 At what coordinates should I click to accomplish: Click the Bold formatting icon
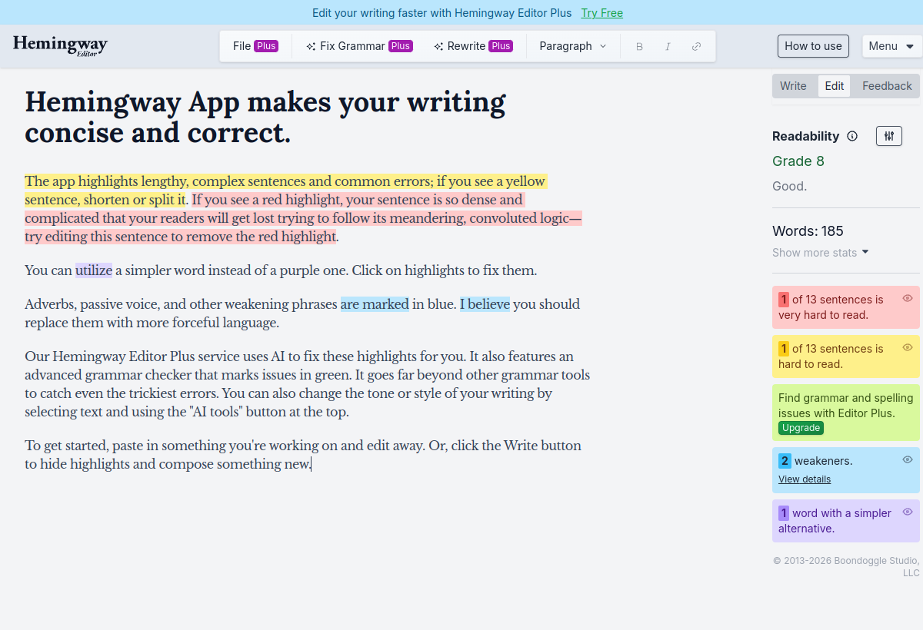pos(639,46)
